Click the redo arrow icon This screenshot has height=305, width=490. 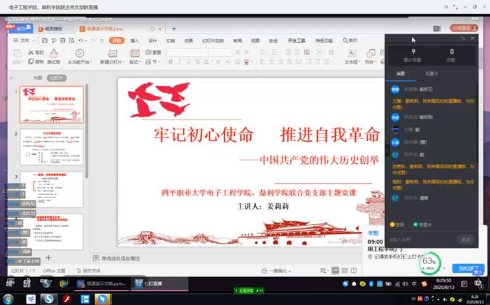[x=93, y=41]
